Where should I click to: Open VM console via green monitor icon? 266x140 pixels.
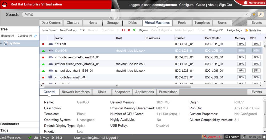pos(134,30)
